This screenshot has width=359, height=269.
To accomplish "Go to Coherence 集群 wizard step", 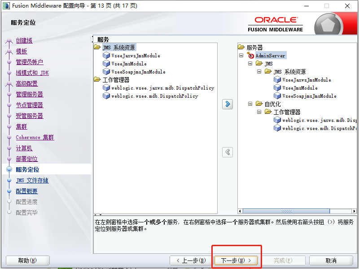I will [35, 137].
